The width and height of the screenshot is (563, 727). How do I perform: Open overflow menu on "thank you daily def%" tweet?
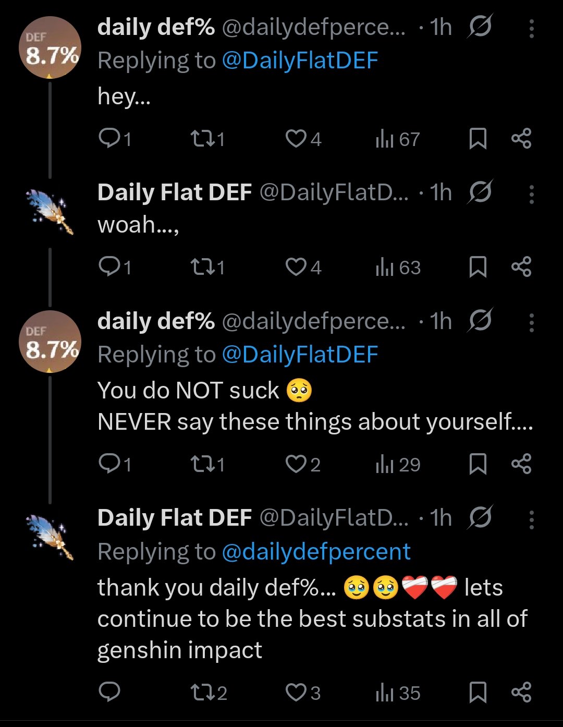[531, 519]
